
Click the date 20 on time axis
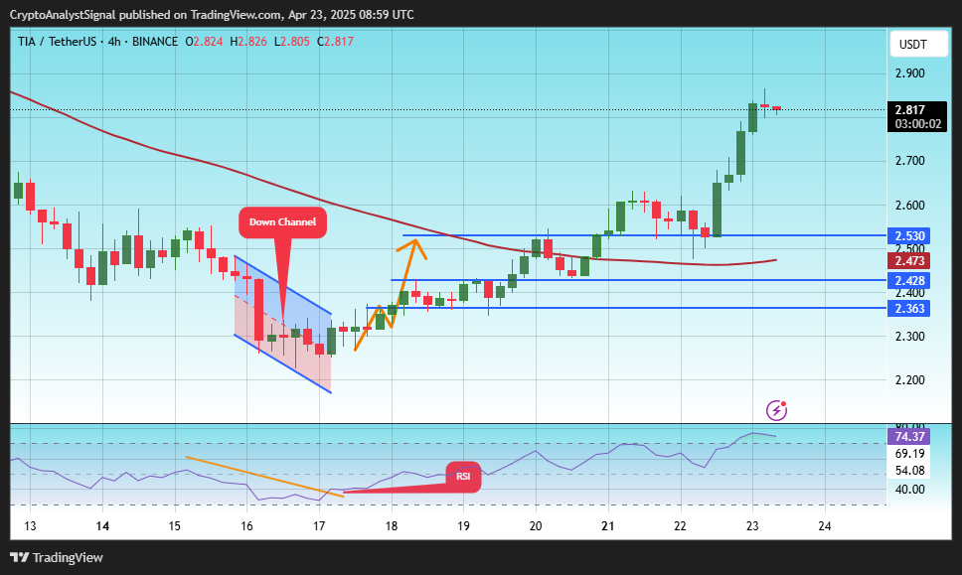536,526
